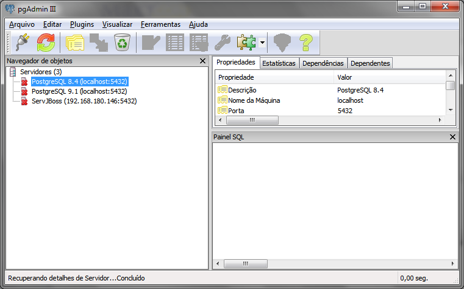Click the Plugins puzzle piece icon
The height and width of the screenshot is (289, 464).
coord(246,43)
